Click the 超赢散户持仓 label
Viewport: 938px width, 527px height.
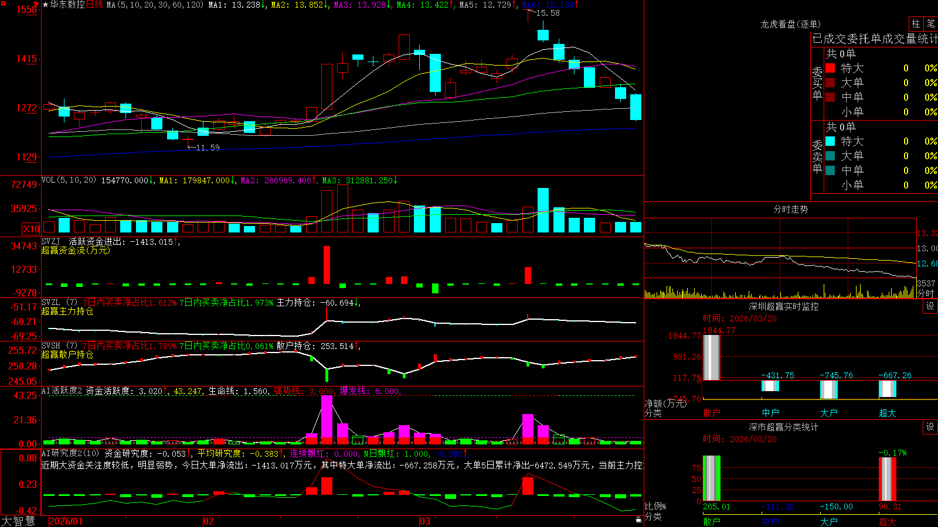tap(67, 354)
